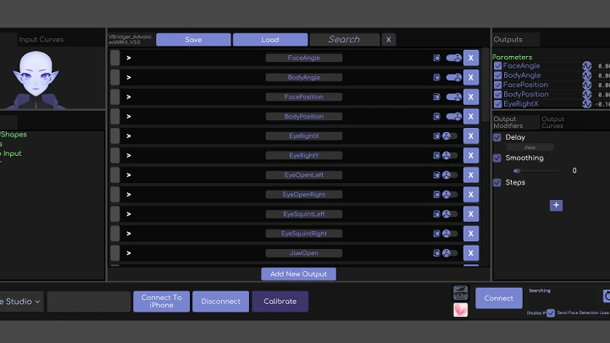Viewport: 610px width, 343px height.
Task: Click the Save button
Action: pyautogui.click(x=193, y=39)
